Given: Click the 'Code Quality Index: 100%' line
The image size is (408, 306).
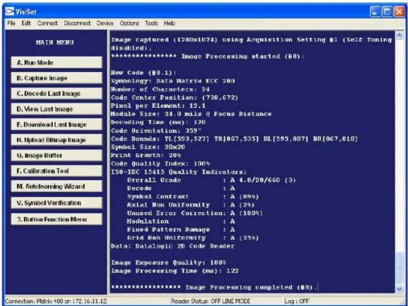Looking at the screenshot, I should (160, 164).
